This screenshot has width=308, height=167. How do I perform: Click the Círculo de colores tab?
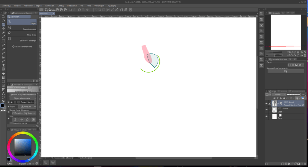click(19, 130)
